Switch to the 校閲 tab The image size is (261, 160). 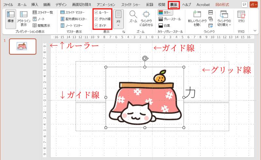[161, 5]
